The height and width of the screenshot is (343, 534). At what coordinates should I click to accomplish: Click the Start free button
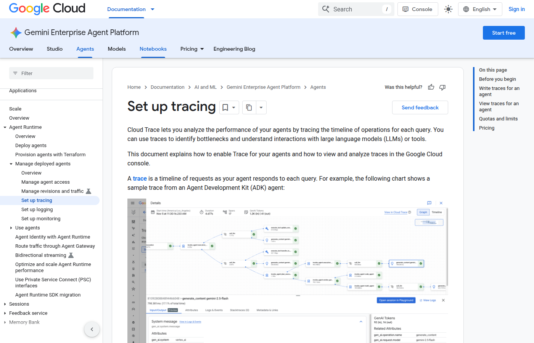(503, 33)
